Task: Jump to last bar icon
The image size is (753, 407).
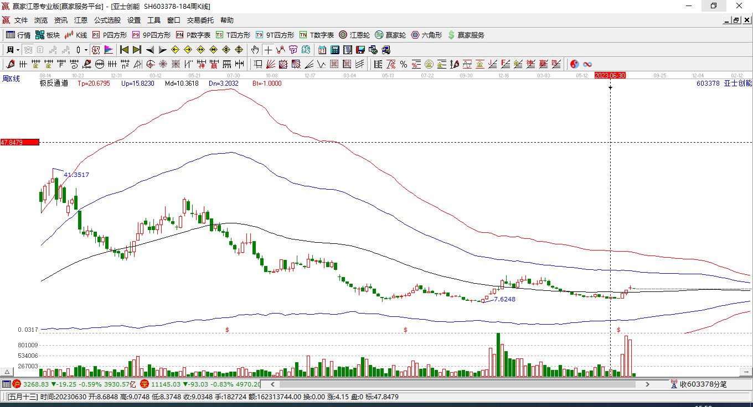Action: (137, 50)
